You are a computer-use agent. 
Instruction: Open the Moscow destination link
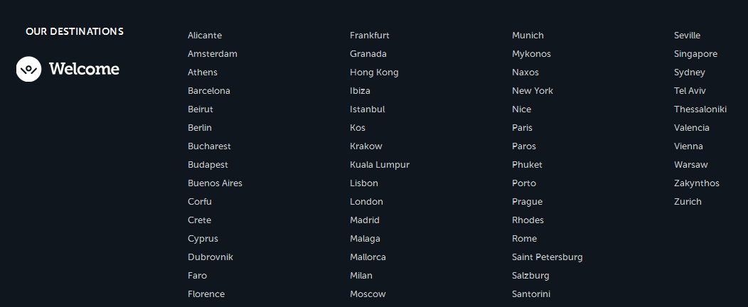[368, 294]
